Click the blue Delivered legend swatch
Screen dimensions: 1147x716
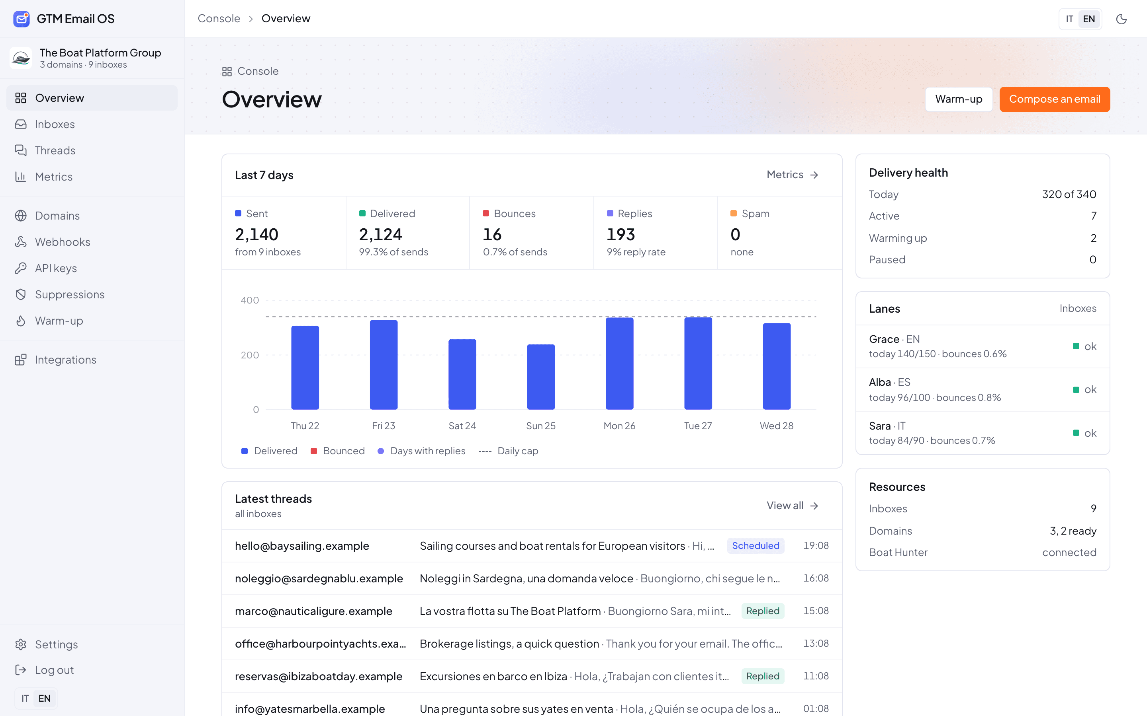(x=245, y=451)
